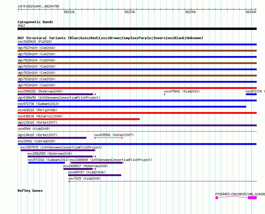Click the blue nsv972736 gain bar
Image resolution: width=265 pixels, height=214 pixels.
[x=132, y=107]
